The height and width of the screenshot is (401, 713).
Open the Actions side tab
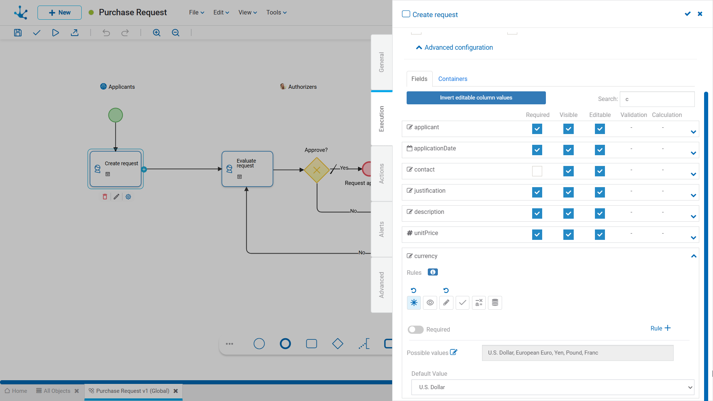[381, 173]
